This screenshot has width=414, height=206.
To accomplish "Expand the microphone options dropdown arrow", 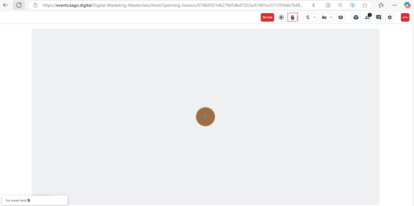I will pos(314,17).
